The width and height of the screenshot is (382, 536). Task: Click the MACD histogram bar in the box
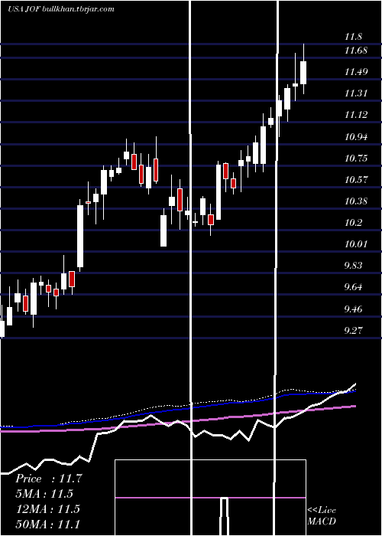[x=224, y=517]
